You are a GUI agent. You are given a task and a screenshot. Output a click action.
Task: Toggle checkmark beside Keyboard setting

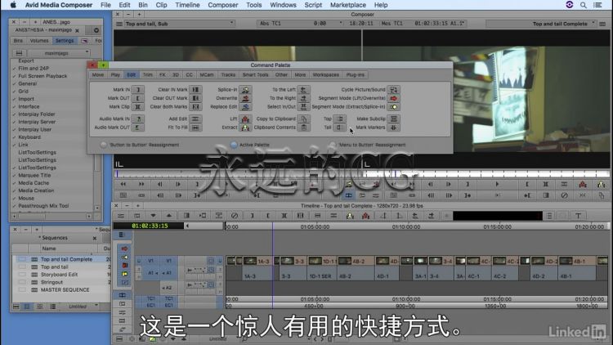point(14,137)
